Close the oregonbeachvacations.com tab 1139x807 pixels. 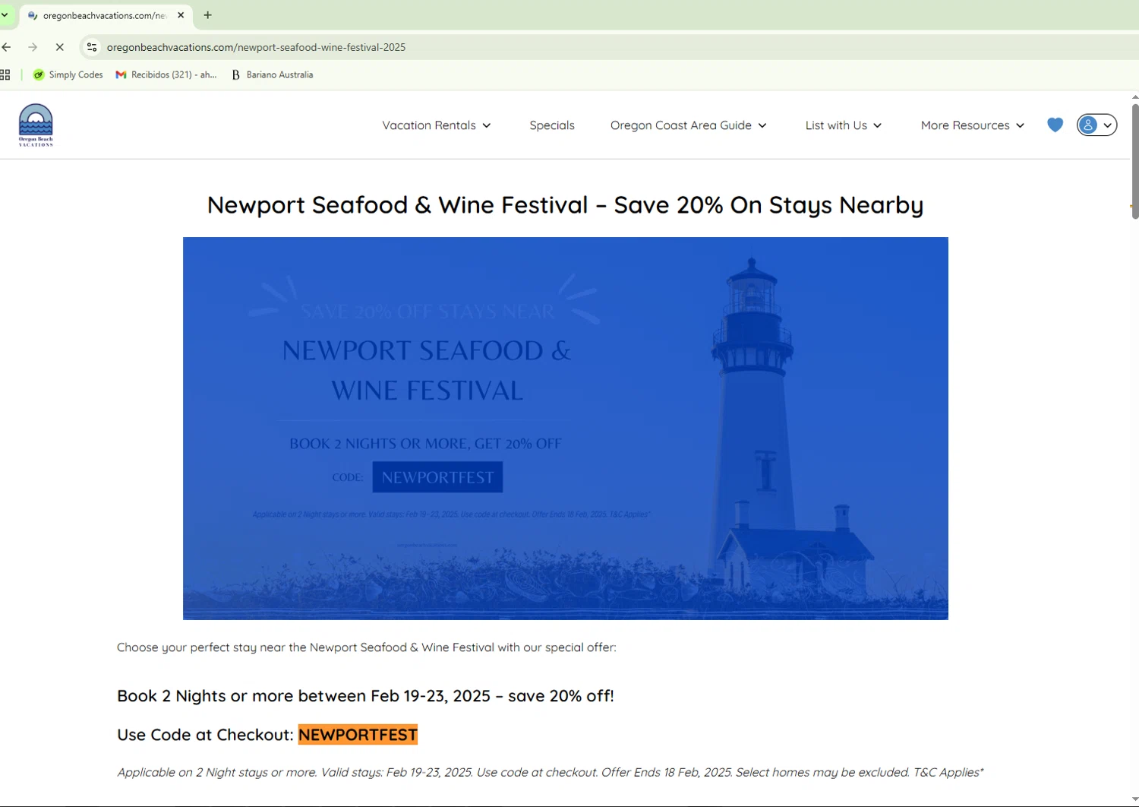[181, 15]
